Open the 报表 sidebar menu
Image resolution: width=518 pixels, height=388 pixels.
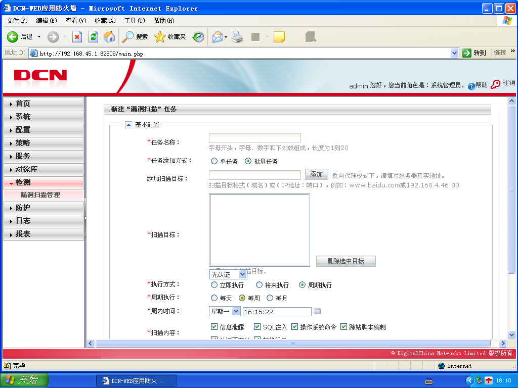pyautogui.click(x=44, y=234)
